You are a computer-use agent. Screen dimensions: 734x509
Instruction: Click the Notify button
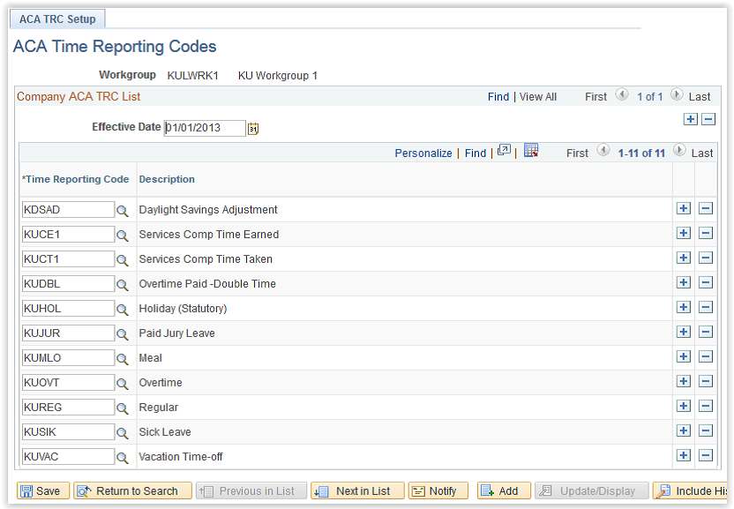point(438,490)
